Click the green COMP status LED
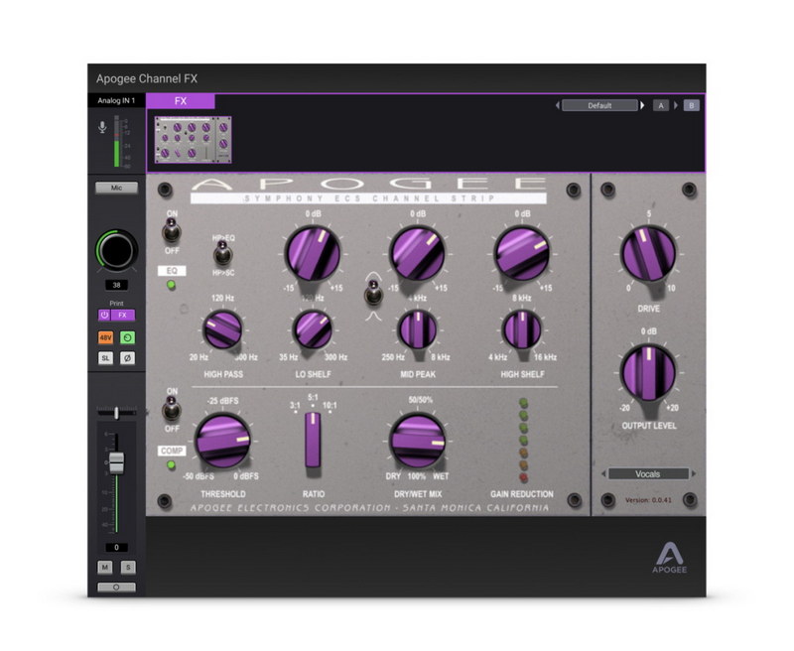The height and width of the screenshot is (651, 794). click(x=171, y=464)
